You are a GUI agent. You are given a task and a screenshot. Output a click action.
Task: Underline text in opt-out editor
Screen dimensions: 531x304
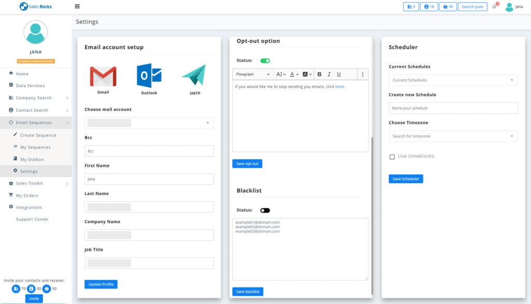click(339, 74)
